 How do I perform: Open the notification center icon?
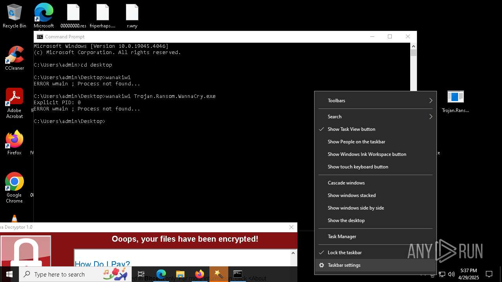(489, 274)
